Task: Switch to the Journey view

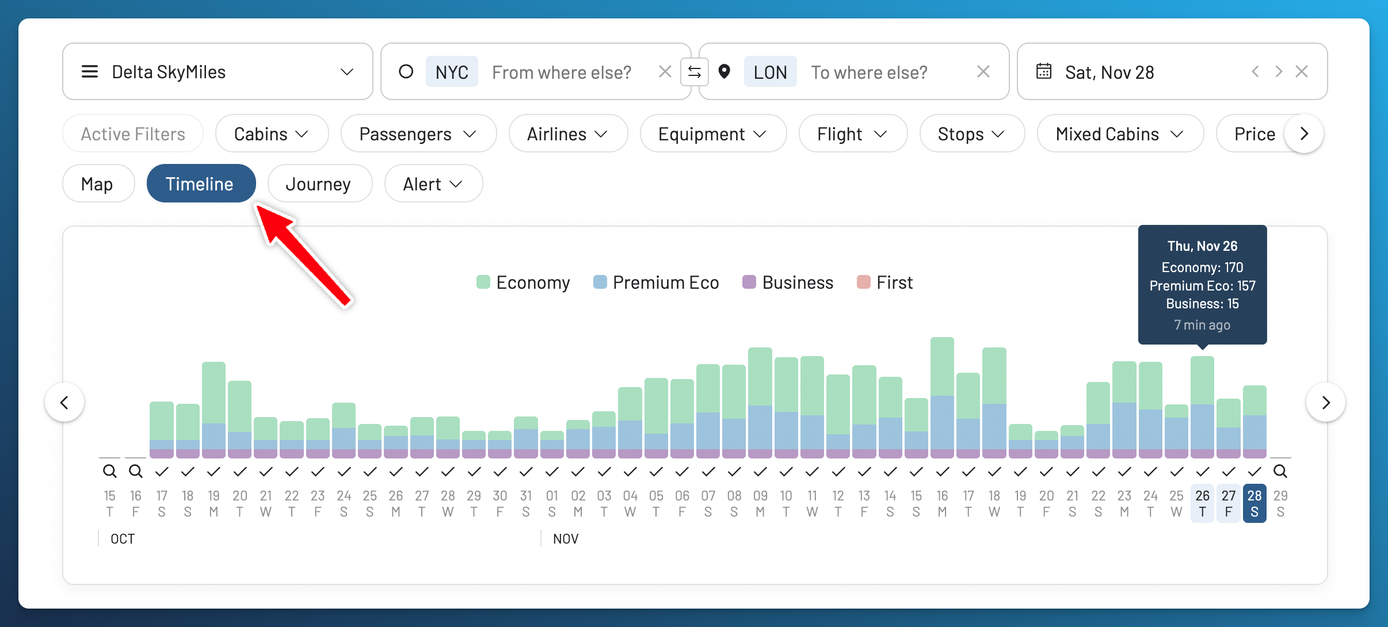Action: coord(319,183)
